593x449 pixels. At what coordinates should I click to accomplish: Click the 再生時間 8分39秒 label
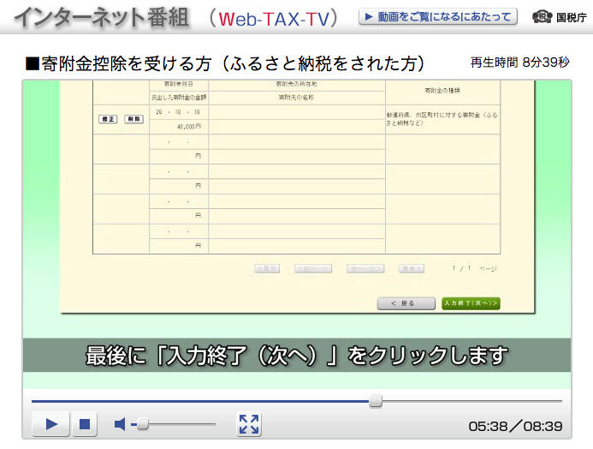point(519,63)
